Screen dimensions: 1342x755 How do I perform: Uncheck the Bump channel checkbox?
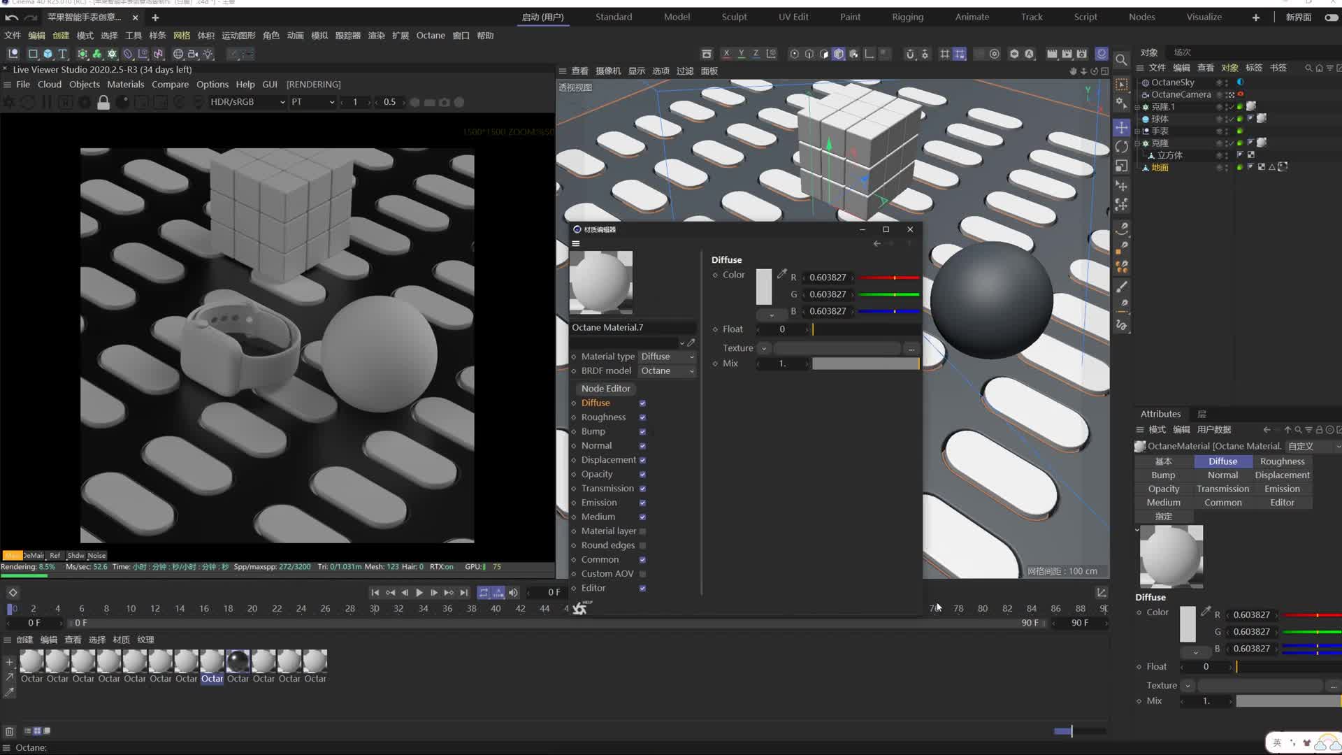[x=642, y=431]
